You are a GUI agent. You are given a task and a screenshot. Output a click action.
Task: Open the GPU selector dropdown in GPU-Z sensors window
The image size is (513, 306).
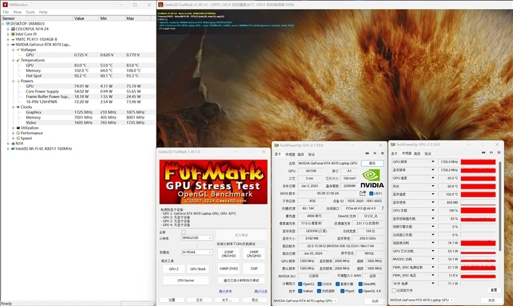pos(422,300)
